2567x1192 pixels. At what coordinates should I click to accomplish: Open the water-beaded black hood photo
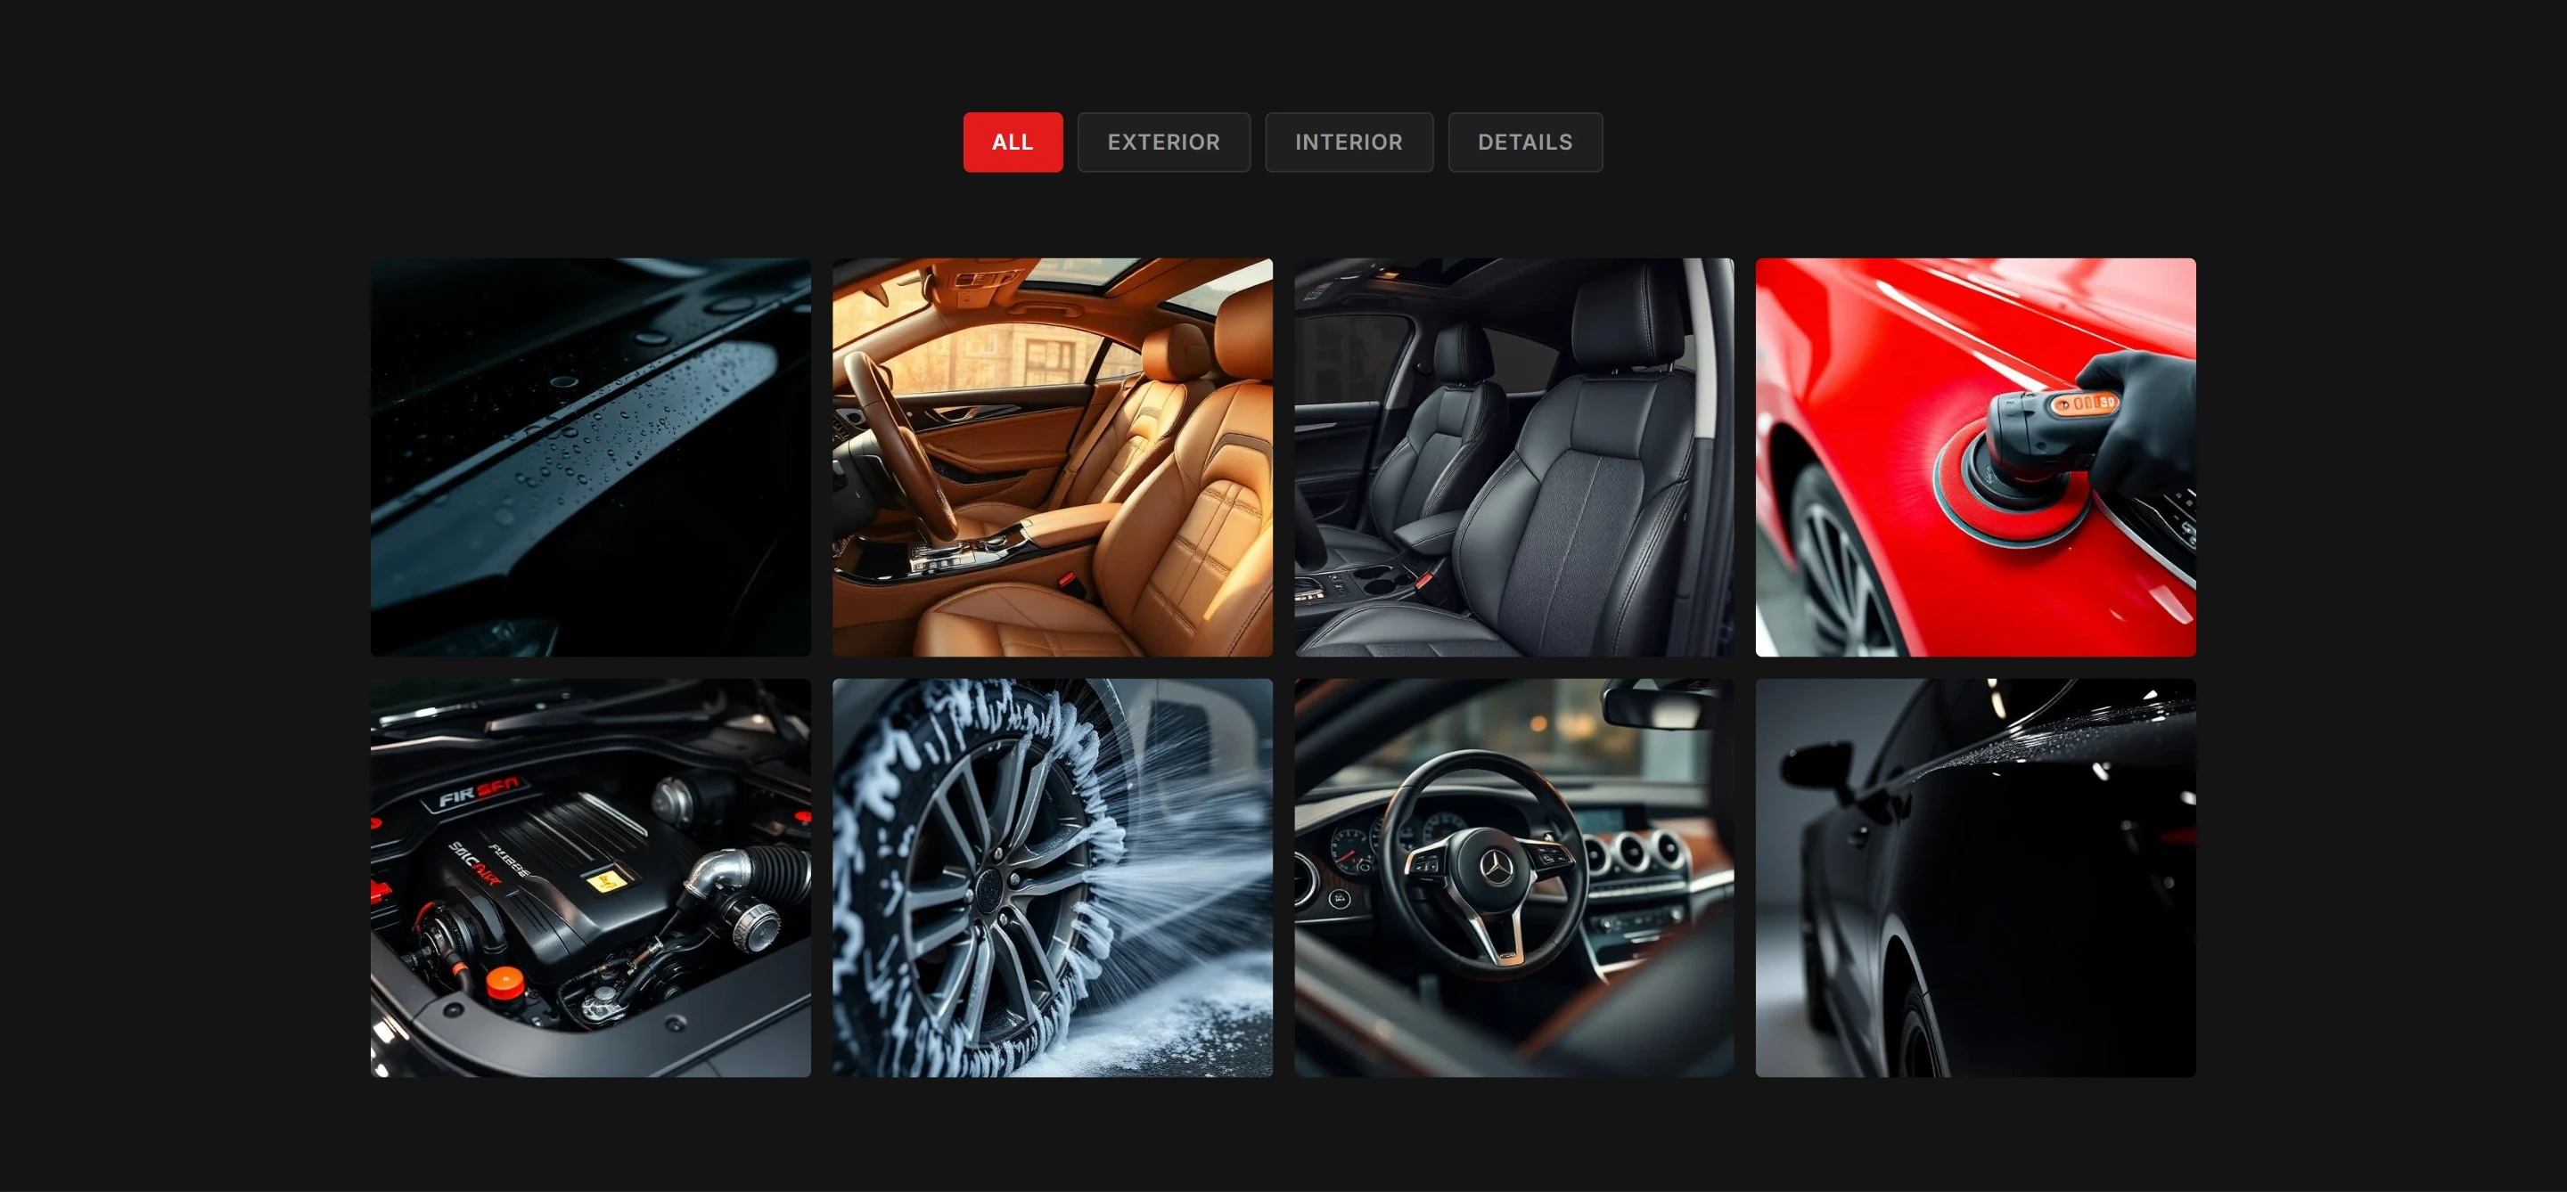click(x=590, y=457)
